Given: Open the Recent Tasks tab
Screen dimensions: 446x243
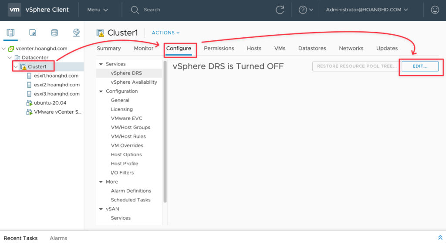Looking at the screenshot, I should coord(20,238).
